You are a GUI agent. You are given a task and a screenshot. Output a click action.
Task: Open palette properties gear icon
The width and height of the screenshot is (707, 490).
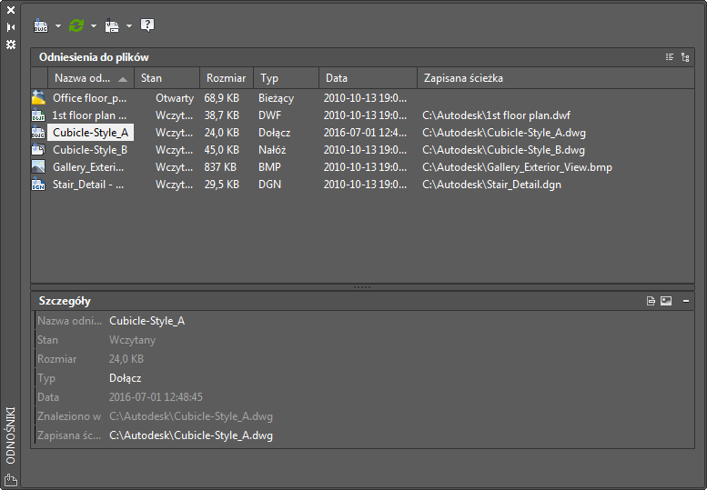click(11, 44)
